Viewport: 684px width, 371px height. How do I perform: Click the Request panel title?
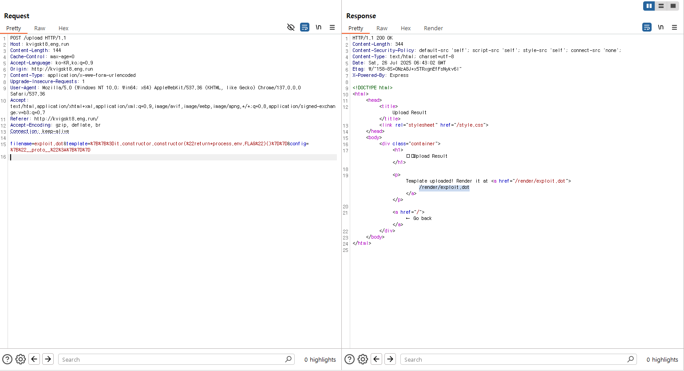[17, 16]
